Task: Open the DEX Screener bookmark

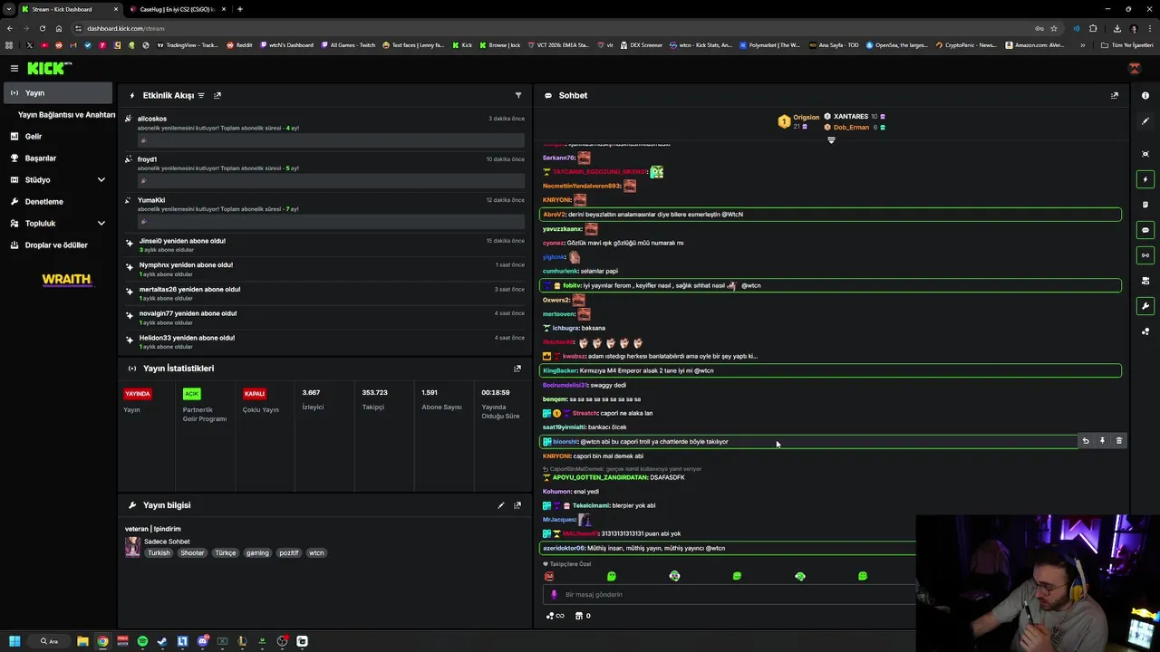Action: tap(641, 45)
